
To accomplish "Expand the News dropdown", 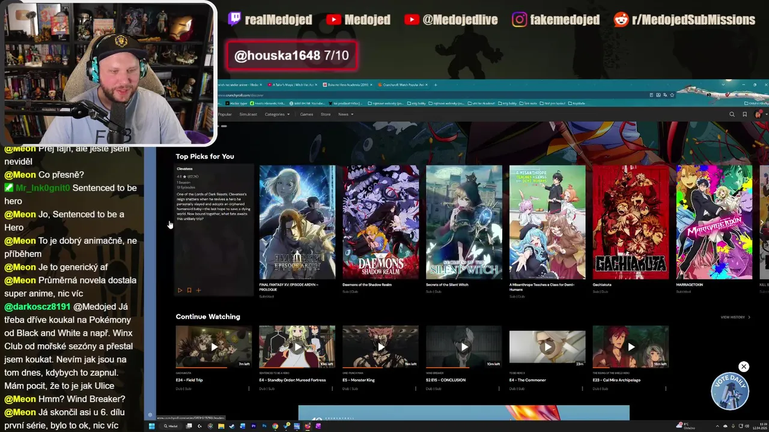I will click(x=345, y=114).
